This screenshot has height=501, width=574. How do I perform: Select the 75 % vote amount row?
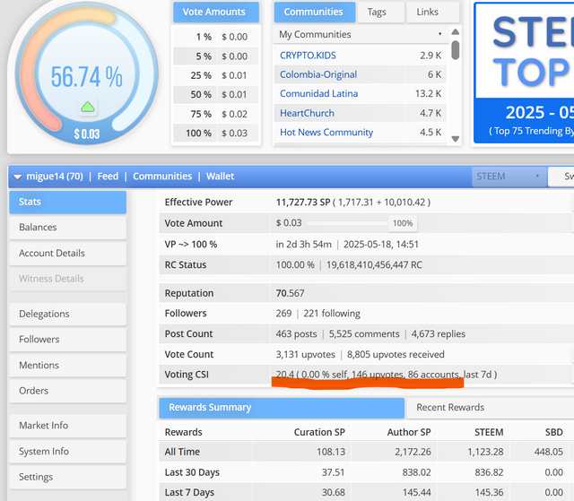(216, 114)
